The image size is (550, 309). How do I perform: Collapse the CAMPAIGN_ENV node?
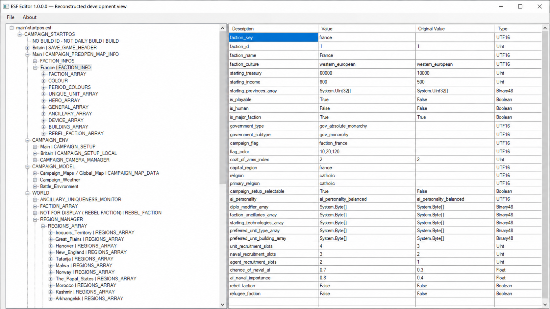click(x=28, y=140)
